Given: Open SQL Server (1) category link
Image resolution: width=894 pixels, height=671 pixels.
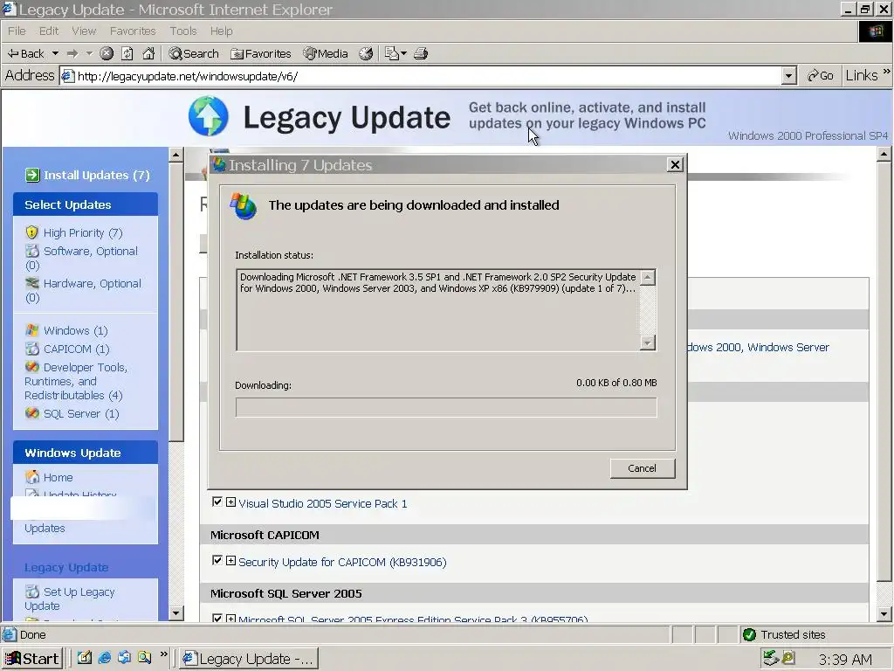Looking at the screenshot, I should (x=81, y=413).
